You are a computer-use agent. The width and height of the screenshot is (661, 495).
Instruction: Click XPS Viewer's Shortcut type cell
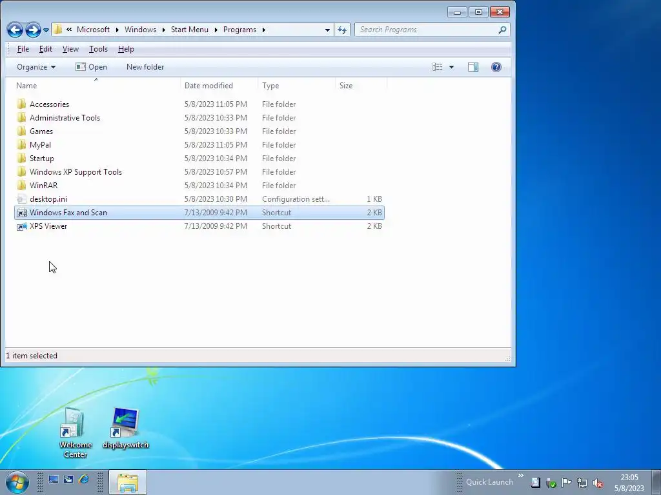tap(276, 226)
